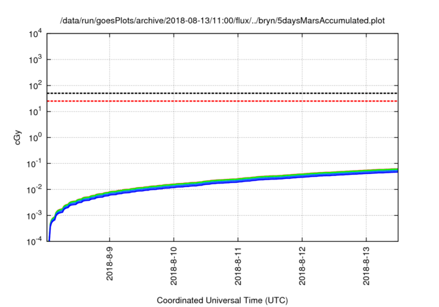Click the 10^4 y-axis tick label
Screen dimensions: 439x307
pyautogui.click(x=35, y=34)
